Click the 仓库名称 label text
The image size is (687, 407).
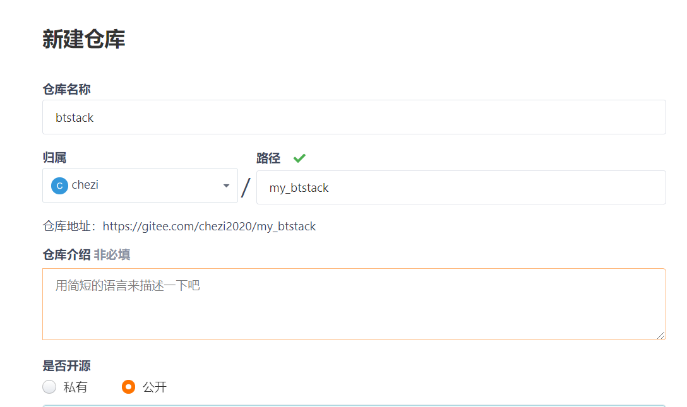66,89
